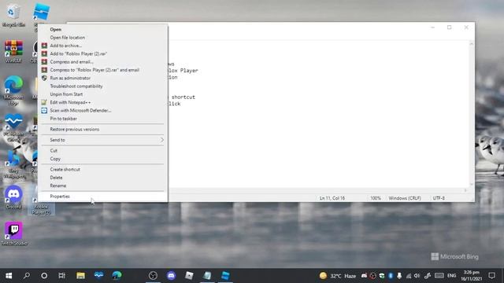Viewport: 504px width, 283px height.
Task: Open the weather widget showing 32°C Haze
Action: (x=338, y=276)
